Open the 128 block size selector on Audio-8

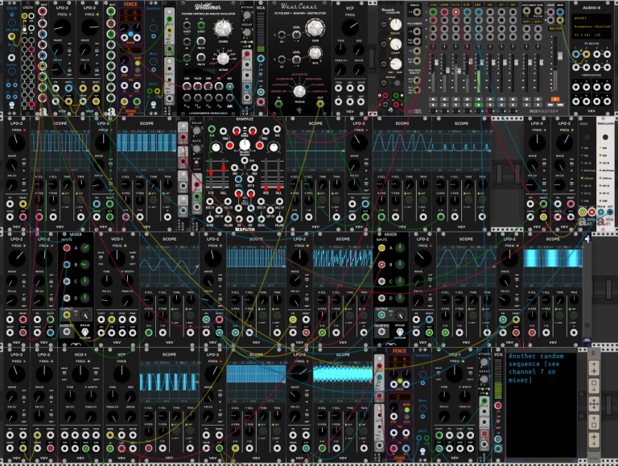(x=602, y=35)
